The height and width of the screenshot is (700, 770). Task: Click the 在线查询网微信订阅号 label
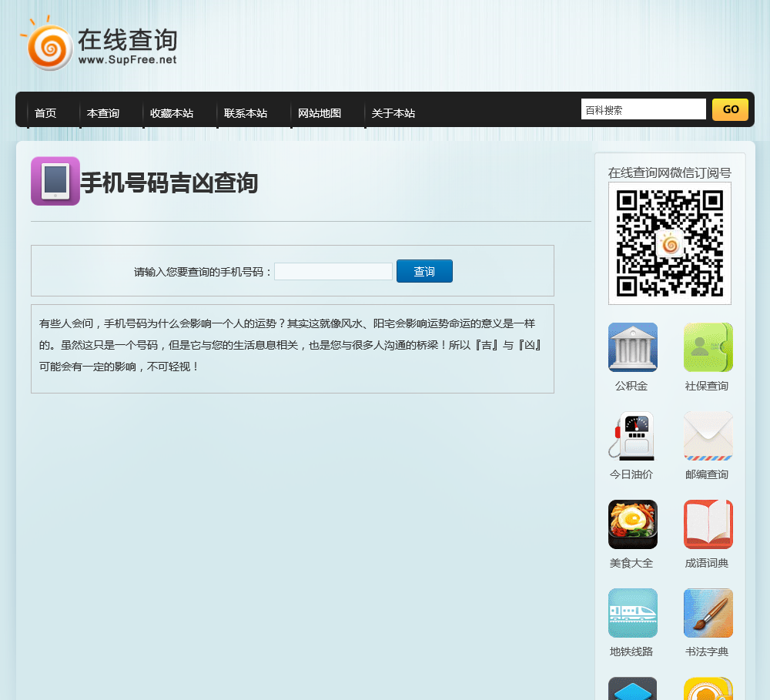point(670,173)
